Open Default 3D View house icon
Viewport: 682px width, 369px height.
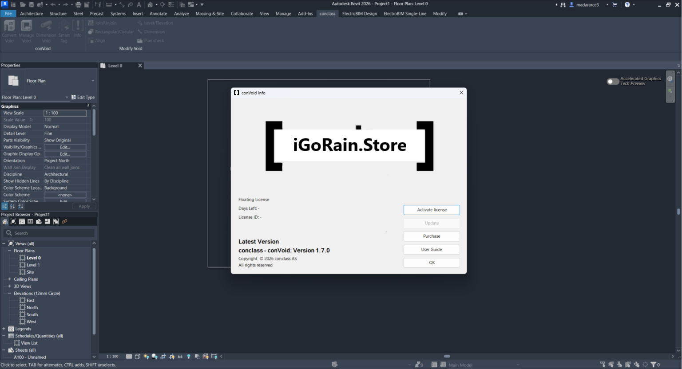click(150, 4)
